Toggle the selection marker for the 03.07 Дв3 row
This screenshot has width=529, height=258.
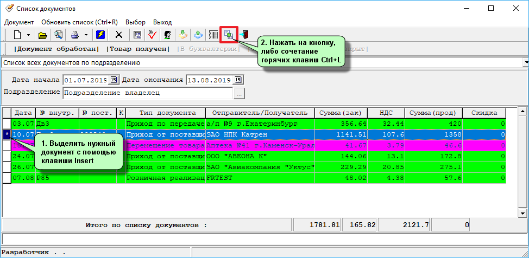tap(7, 124)
